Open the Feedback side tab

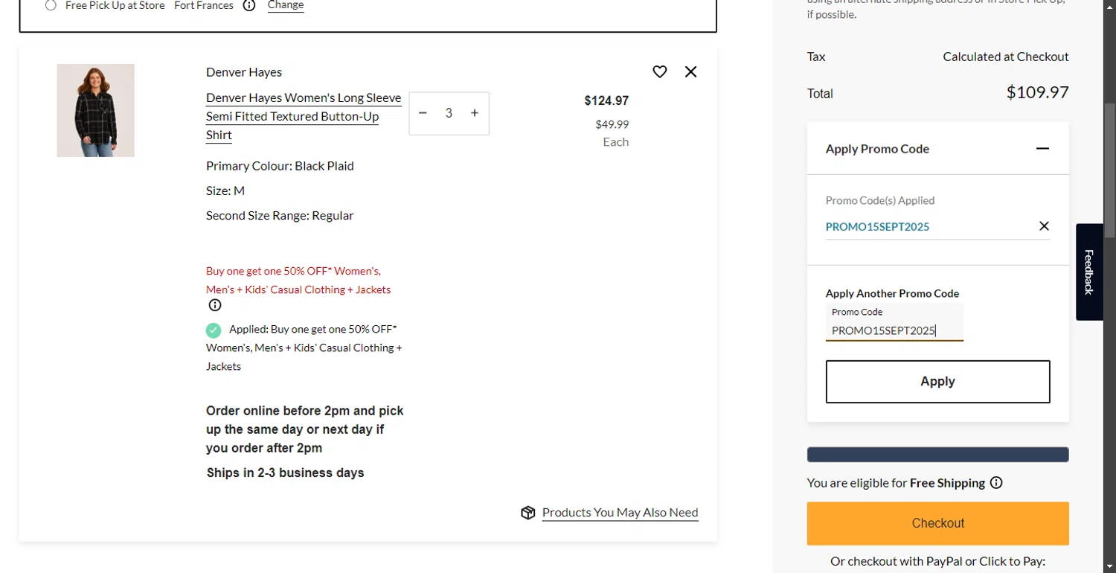coord(1088,272)
